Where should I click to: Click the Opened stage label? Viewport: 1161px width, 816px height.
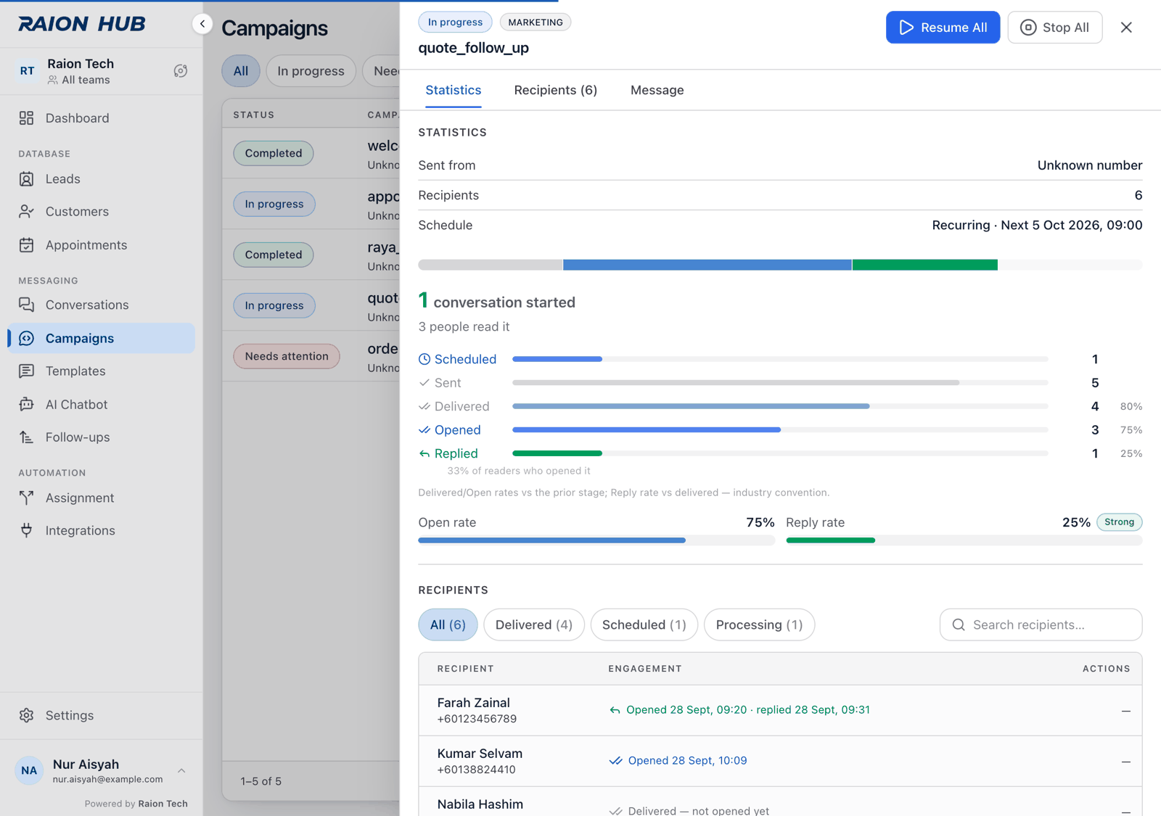tap(457, 430)
